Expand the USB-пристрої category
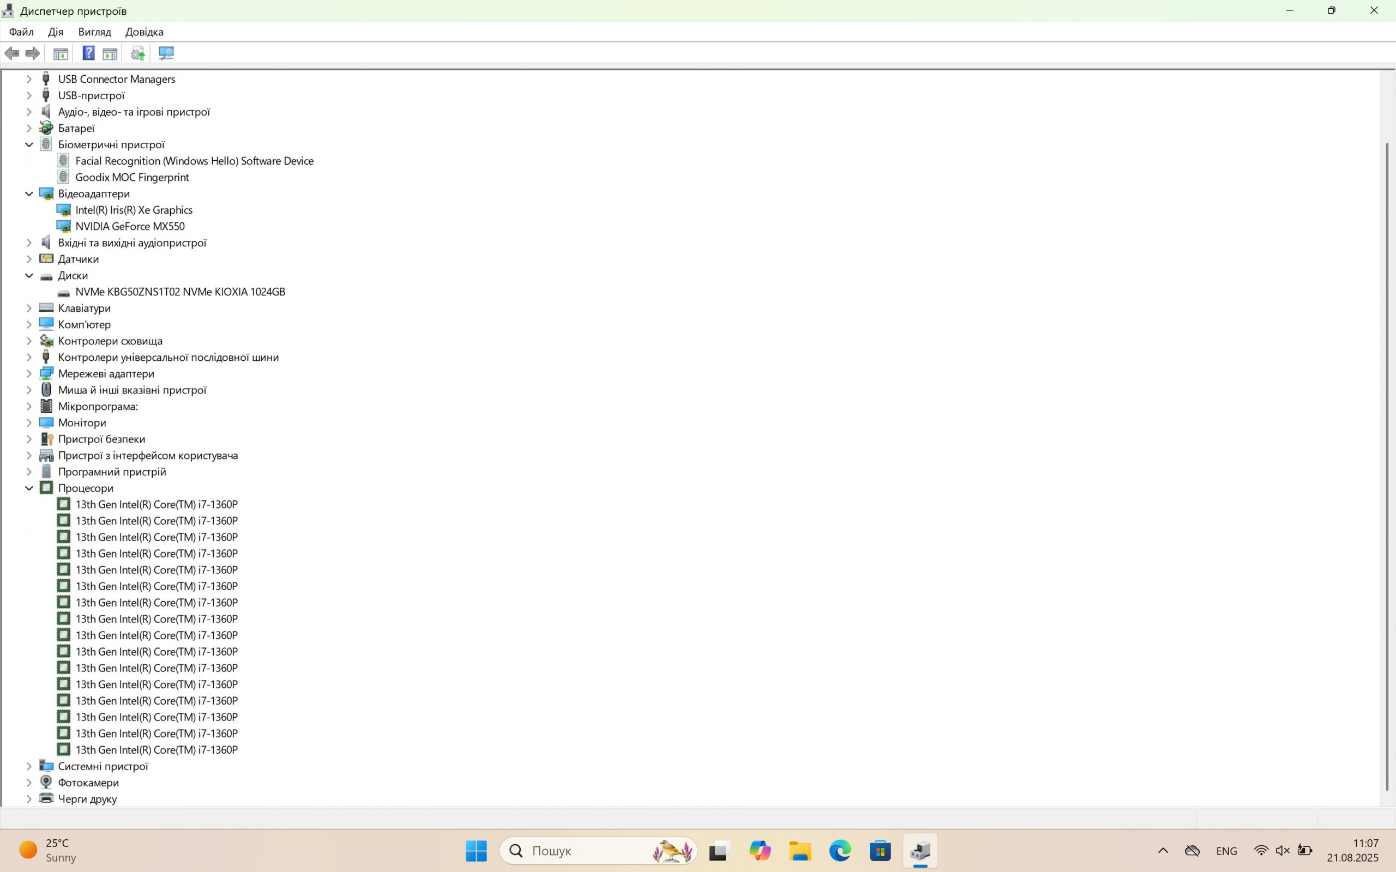 point(29,95)
